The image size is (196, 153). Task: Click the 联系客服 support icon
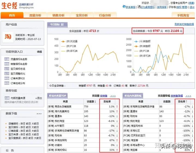click(124, 7)
